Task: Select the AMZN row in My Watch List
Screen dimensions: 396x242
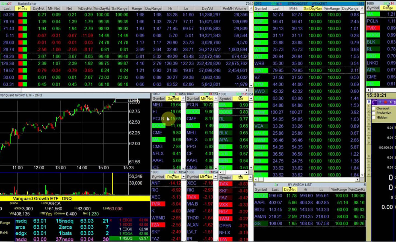Action: click(x=310, y=216)
